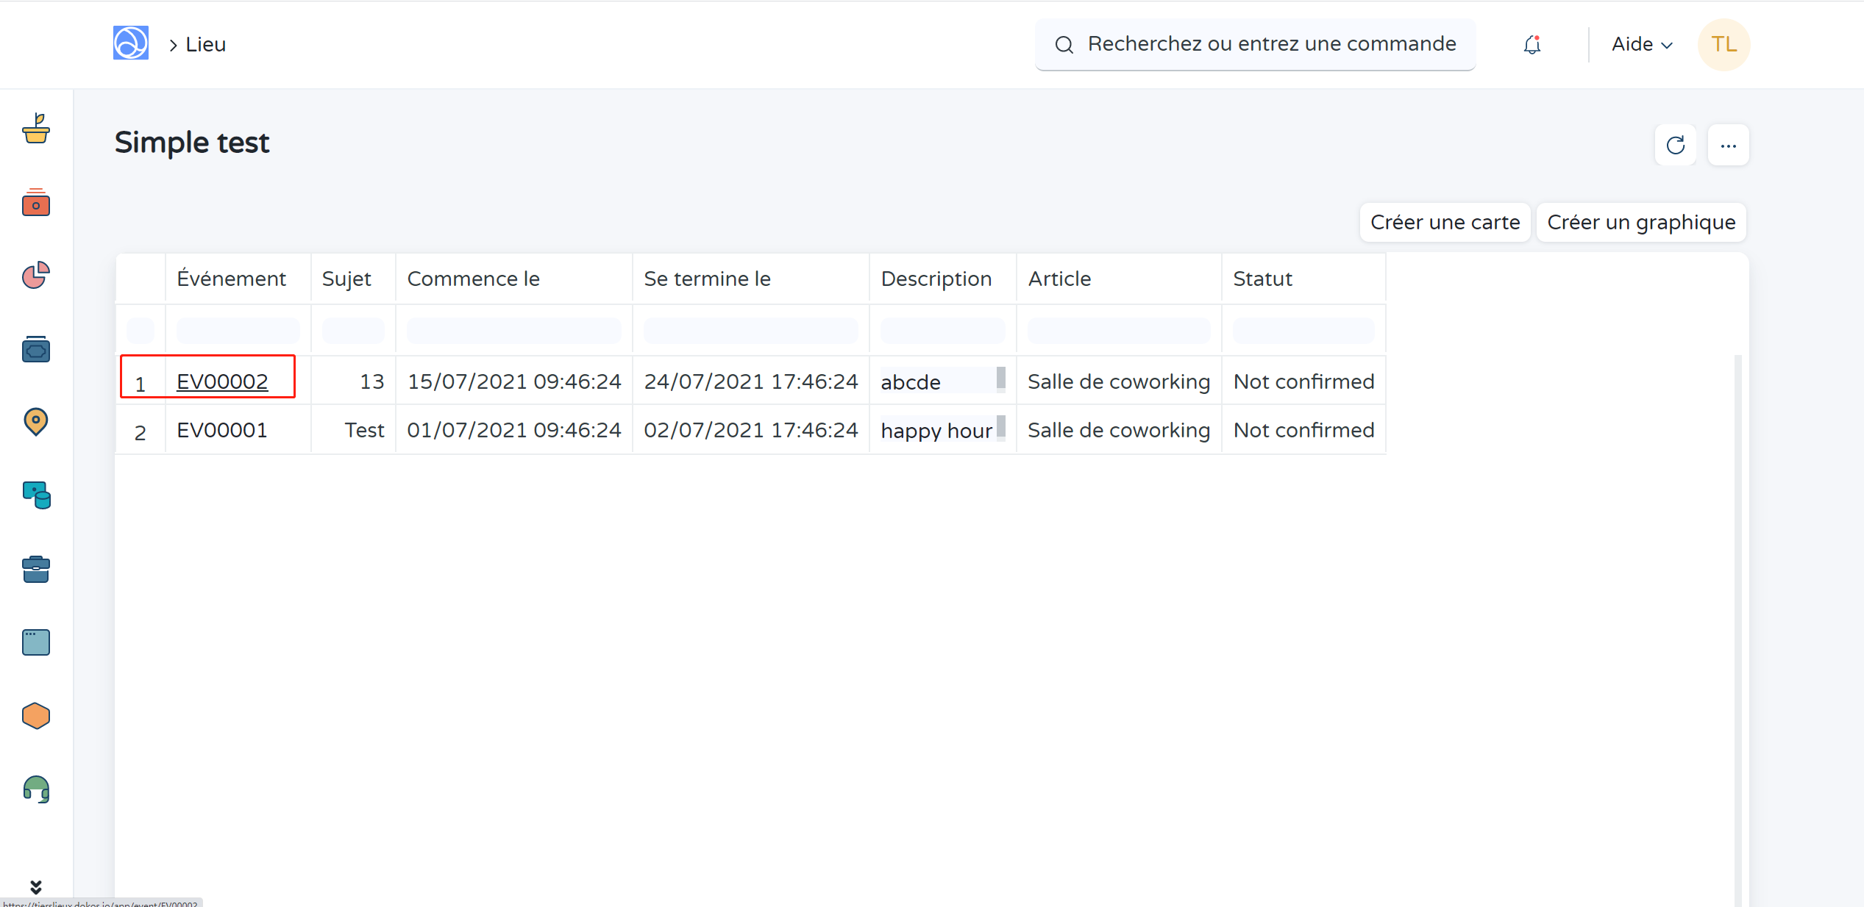Click the Événement column filter field
The height and width of the screenshot is (907, 1864).
click(238, 330)
